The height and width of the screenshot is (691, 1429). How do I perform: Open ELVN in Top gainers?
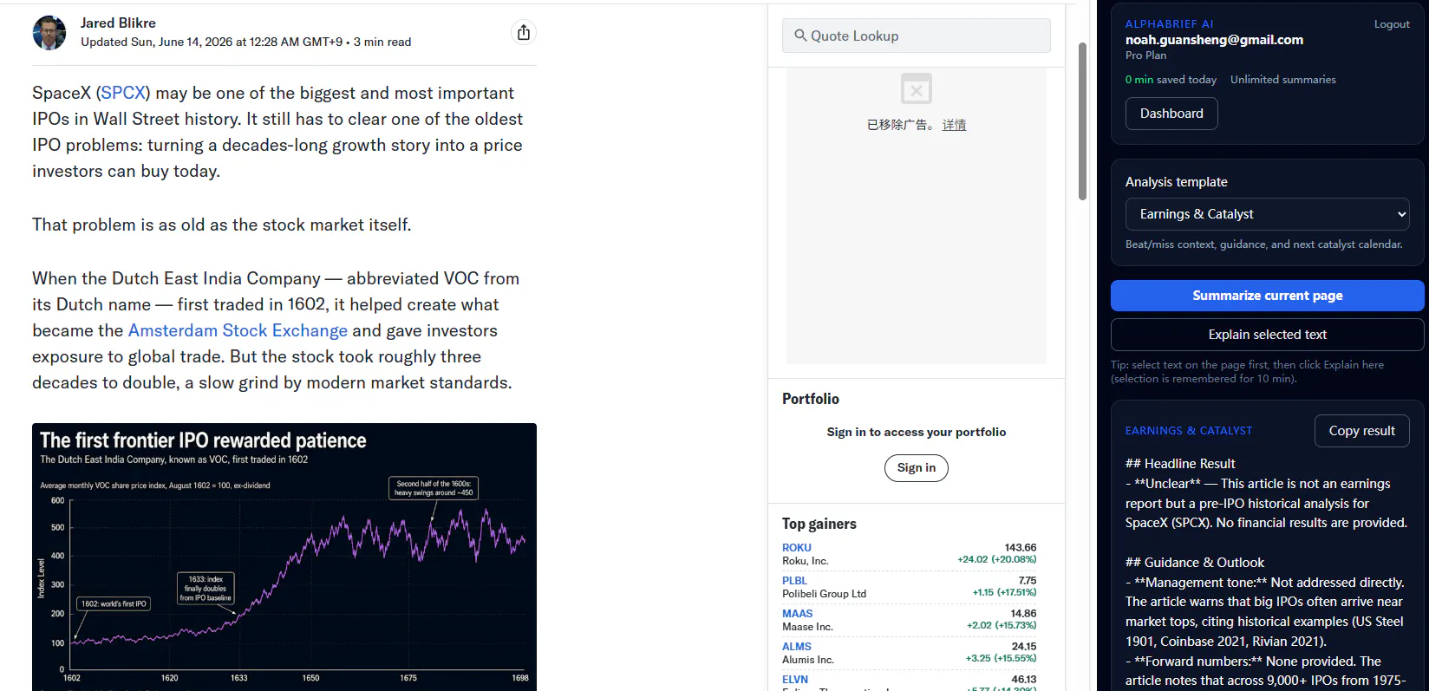(795, 680)
